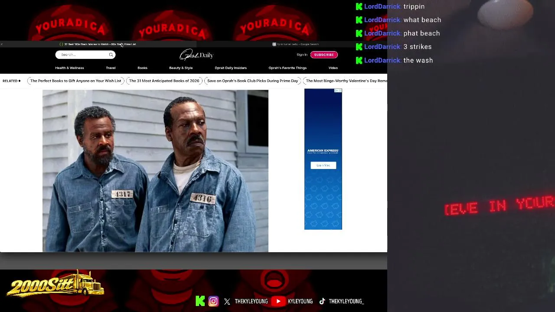Click the Sign In link
Viewport: 555px width, 312px height.
[302, 55]
